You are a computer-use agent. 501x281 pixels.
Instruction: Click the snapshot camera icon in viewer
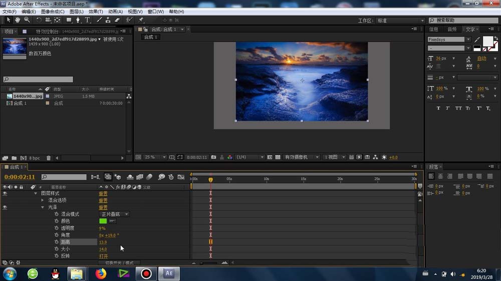coord(214,157)
